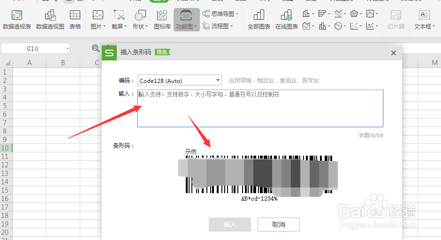Open 在线图表 online charts
441x240 pixels.
coord(286,20)
